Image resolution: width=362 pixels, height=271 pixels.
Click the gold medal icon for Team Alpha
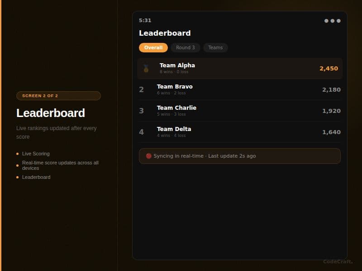coord(146,69)
